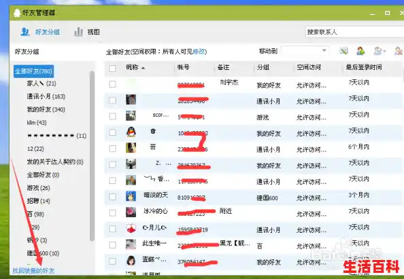
Task: Click the delete friend icon at right edge
Action: [x=399, y=51]
